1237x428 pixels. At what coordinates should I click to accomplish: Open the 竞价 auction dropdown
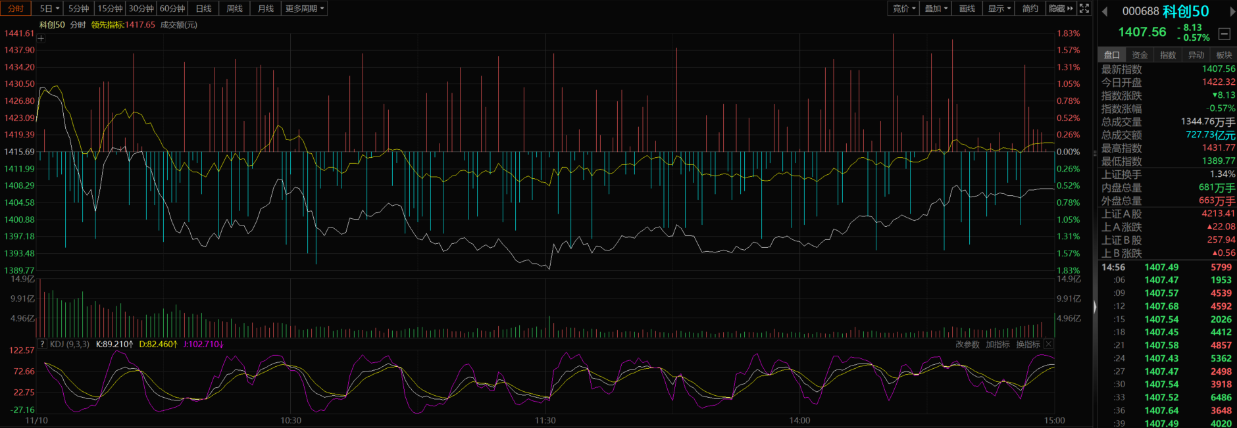click(904, 9)
